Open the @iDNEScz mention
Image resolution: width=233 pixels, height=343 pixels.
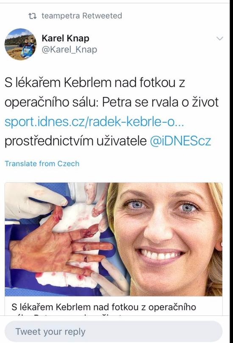tap(180, 141)
